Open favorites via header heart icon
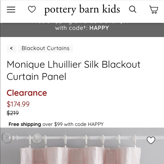Screen dimensions: 164x164 (x=32, y=9)
